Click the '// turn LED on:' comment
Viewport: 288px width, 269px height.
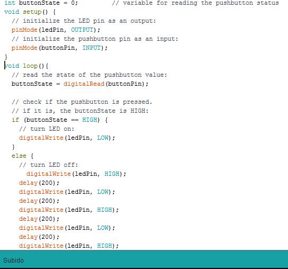click(x=47, y=129)
